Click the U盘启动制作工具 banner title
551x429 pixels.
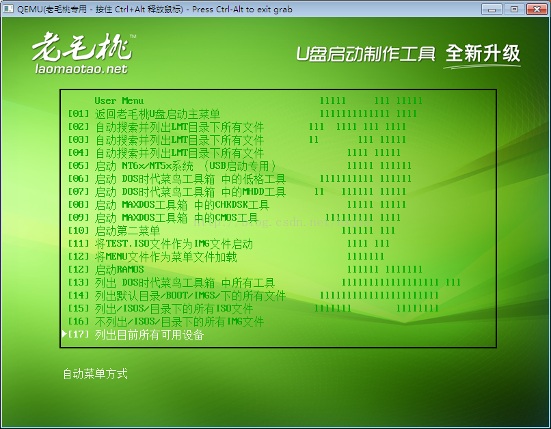pos(366,54)
